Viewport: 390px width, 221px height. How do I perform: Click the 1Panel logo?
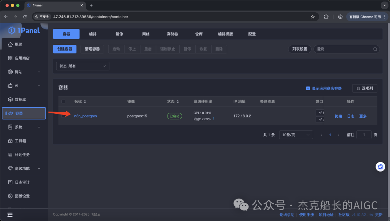[x=24, y=31]
